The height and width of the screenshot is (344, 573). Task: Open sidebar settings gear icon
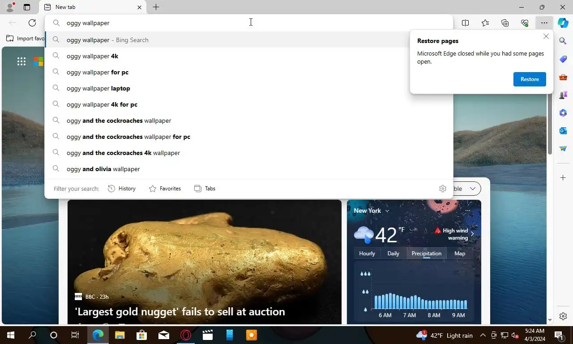click(563, 317)
